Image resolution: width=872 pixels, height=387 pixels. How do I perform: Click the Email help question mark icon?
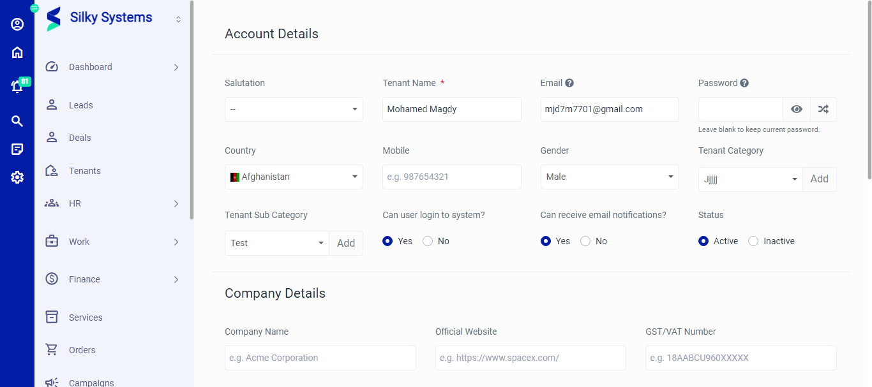(569, 83)
